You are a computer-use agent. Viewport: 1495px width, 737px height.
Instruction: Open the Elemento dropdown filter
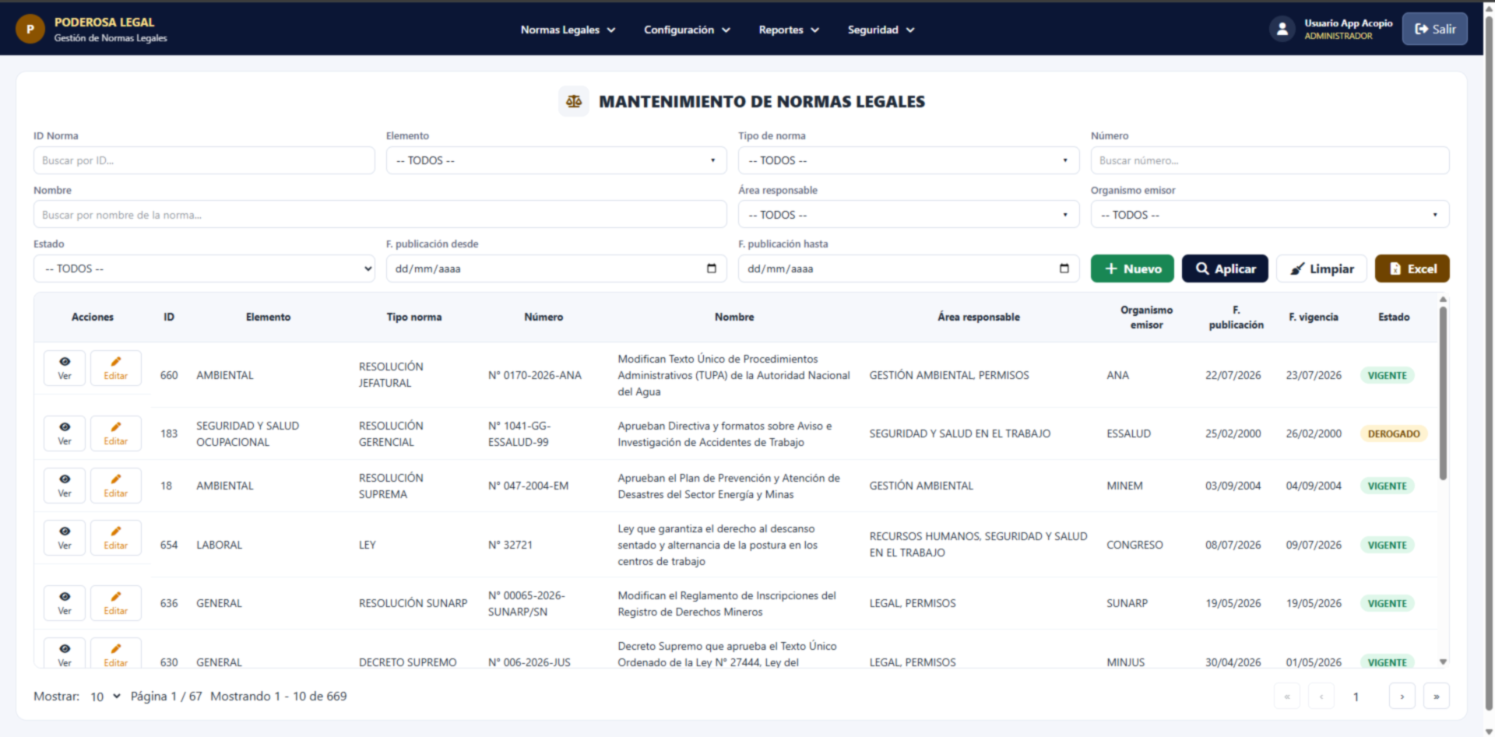click(x=556, y=160)
